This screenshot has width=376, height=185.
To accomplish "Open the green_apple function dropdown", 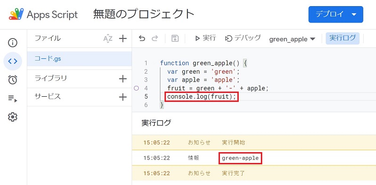I will click(292, 39).
